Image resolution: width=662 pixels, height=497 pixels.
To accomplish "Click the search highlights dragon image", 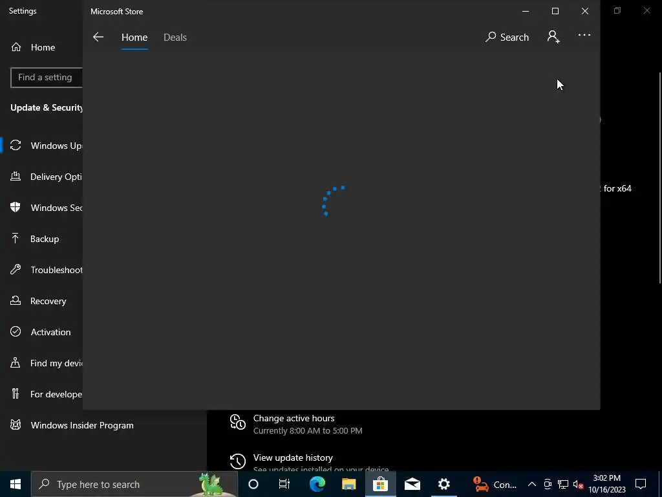I will tap(211, 485).
